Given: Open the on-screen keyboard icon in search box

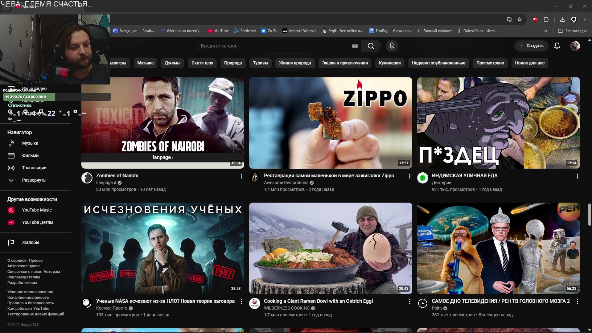Looking at the screenshot, I should [355, 46].
